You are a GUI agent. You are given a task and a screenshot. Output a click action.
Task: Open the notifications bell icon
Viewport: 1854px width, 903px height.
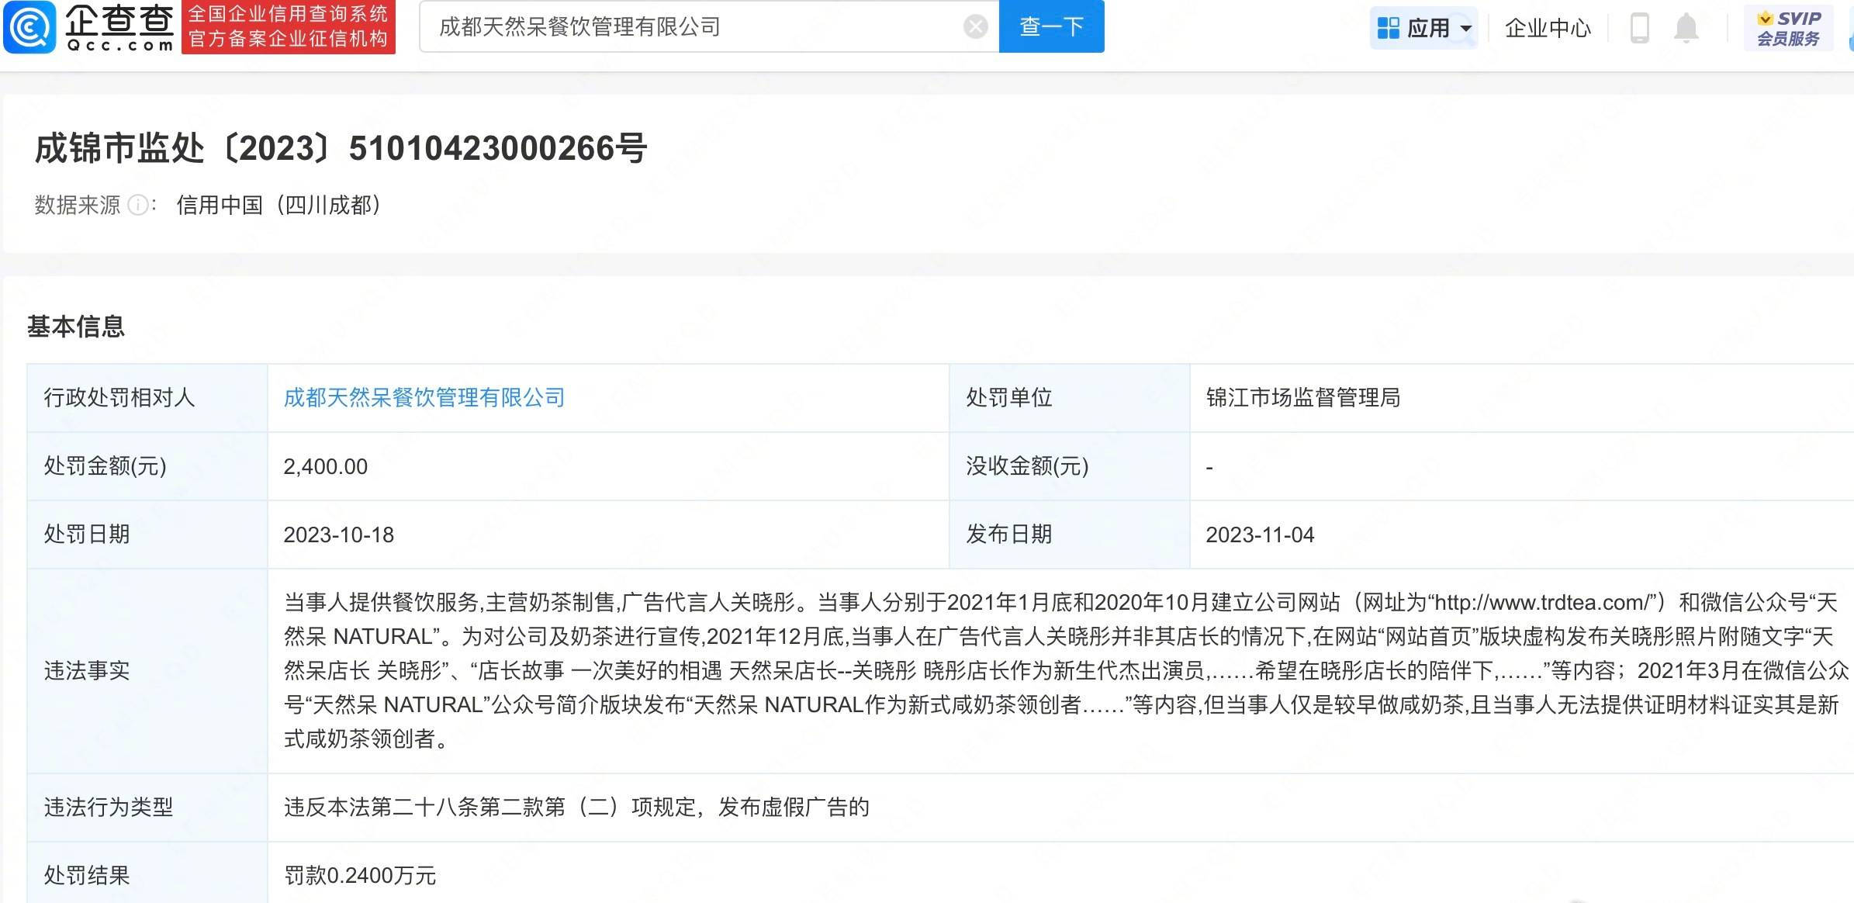tap(1686, 28)
